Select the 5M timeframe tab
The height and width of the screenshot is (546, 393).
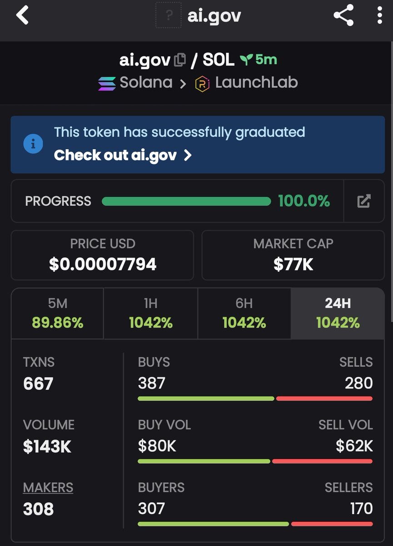pos(58,313)
